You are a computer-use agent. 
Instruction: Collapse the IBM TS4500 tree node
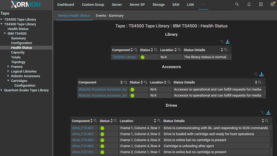click(5, 33)
